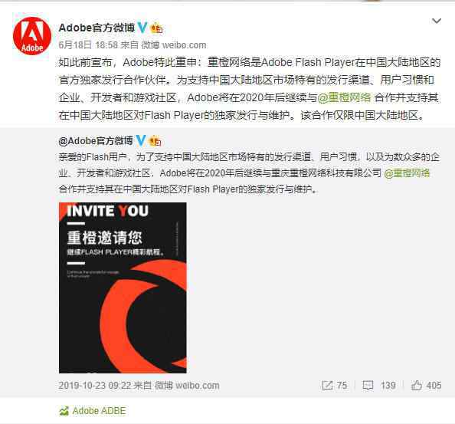Click the blue verified V badge beside the top account name
The width and height of the screenshot is (455, 424).
[x=142, y=28]
